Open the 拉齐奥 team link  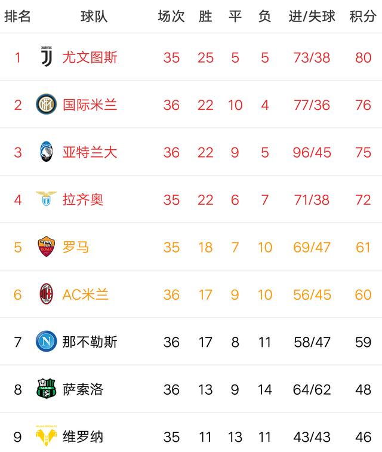coord(83,199)
